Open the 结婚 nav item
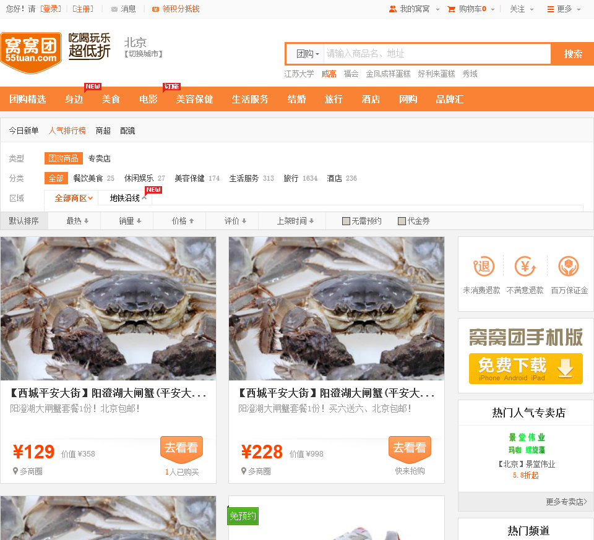 coord(296,99)
